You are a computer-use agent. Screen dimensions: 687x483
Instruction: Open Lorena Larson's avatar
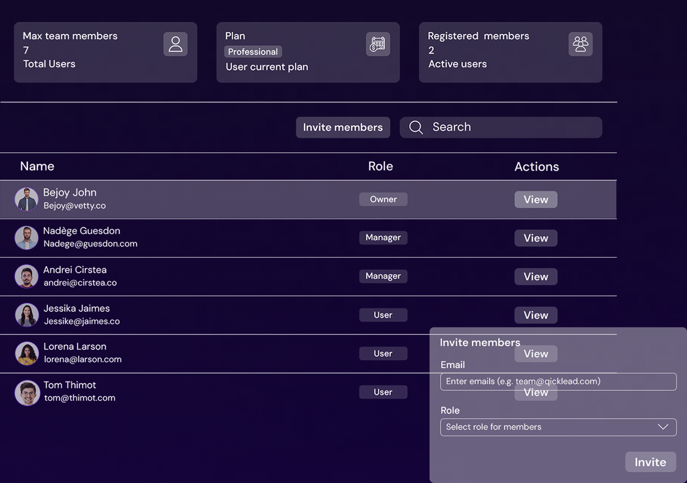26,354
